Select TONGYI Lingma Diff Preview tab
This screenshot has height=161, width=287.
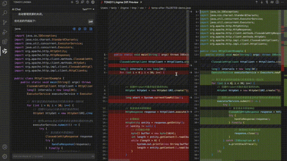pos(121,2)
